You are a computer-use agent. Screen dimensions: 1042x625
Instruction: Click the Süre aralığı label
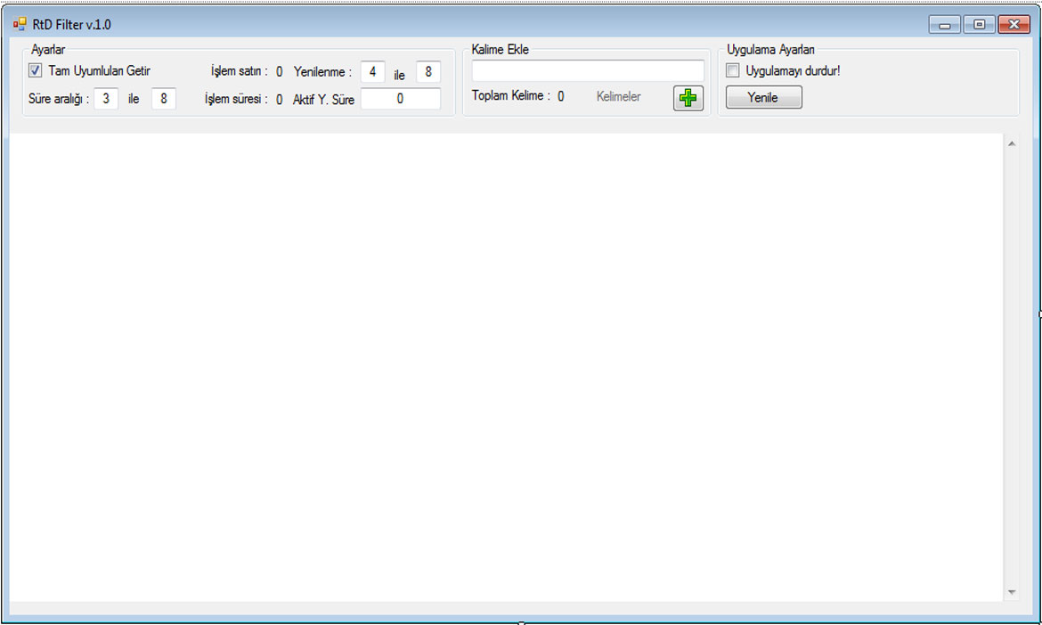coord(59,99)
